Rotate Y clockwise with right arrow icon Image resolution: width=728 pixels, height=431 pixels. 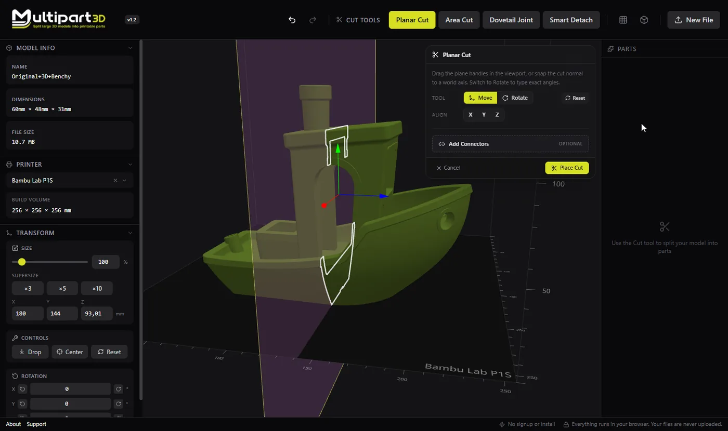pyautogui.click(x=119, y=403)
